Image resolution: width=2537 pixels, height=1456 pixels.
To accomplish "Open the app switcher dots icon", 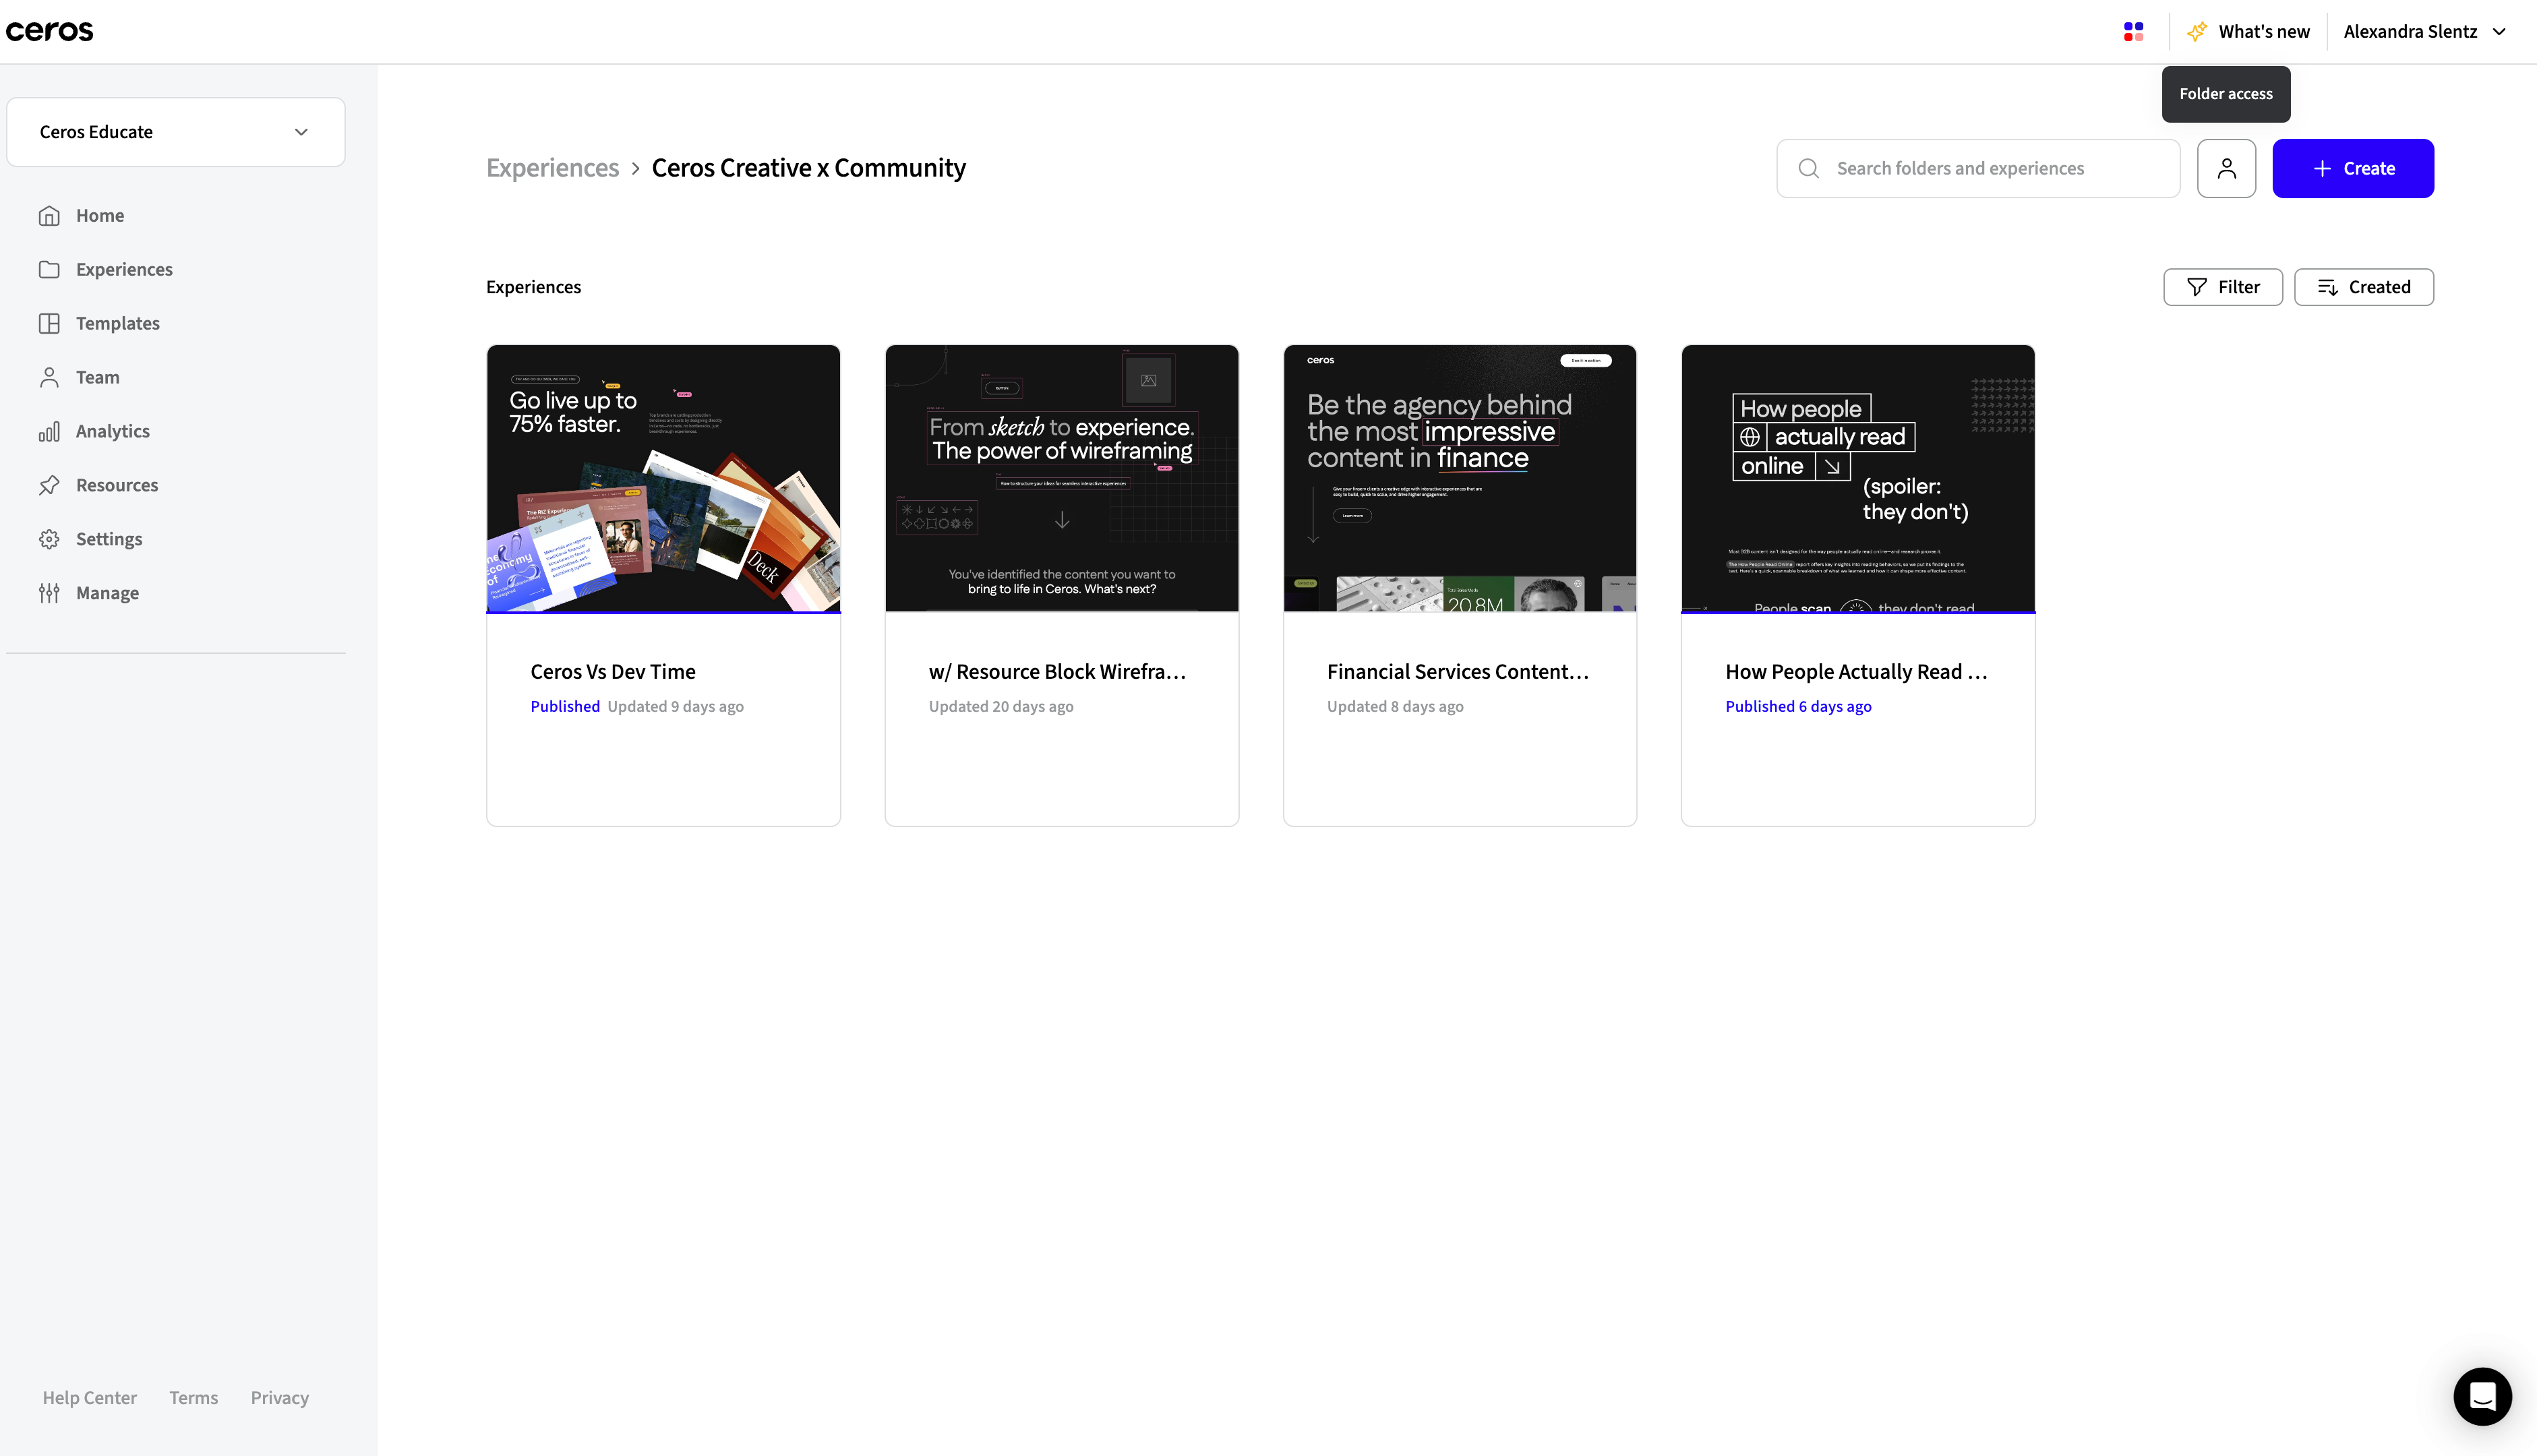I will [2133, 32].
